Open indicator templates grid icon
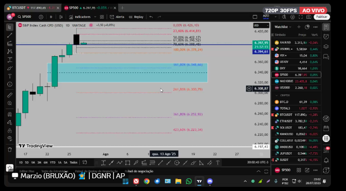Screen dimensions: 346x191 coord(102,17)
